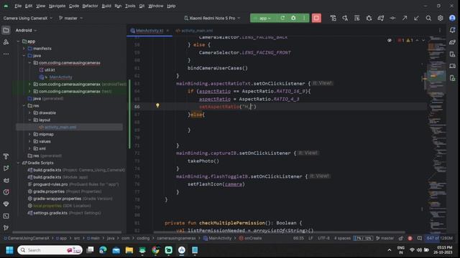Collapse the app module tree node
The image size is (460, 258).
click(18, 42)
